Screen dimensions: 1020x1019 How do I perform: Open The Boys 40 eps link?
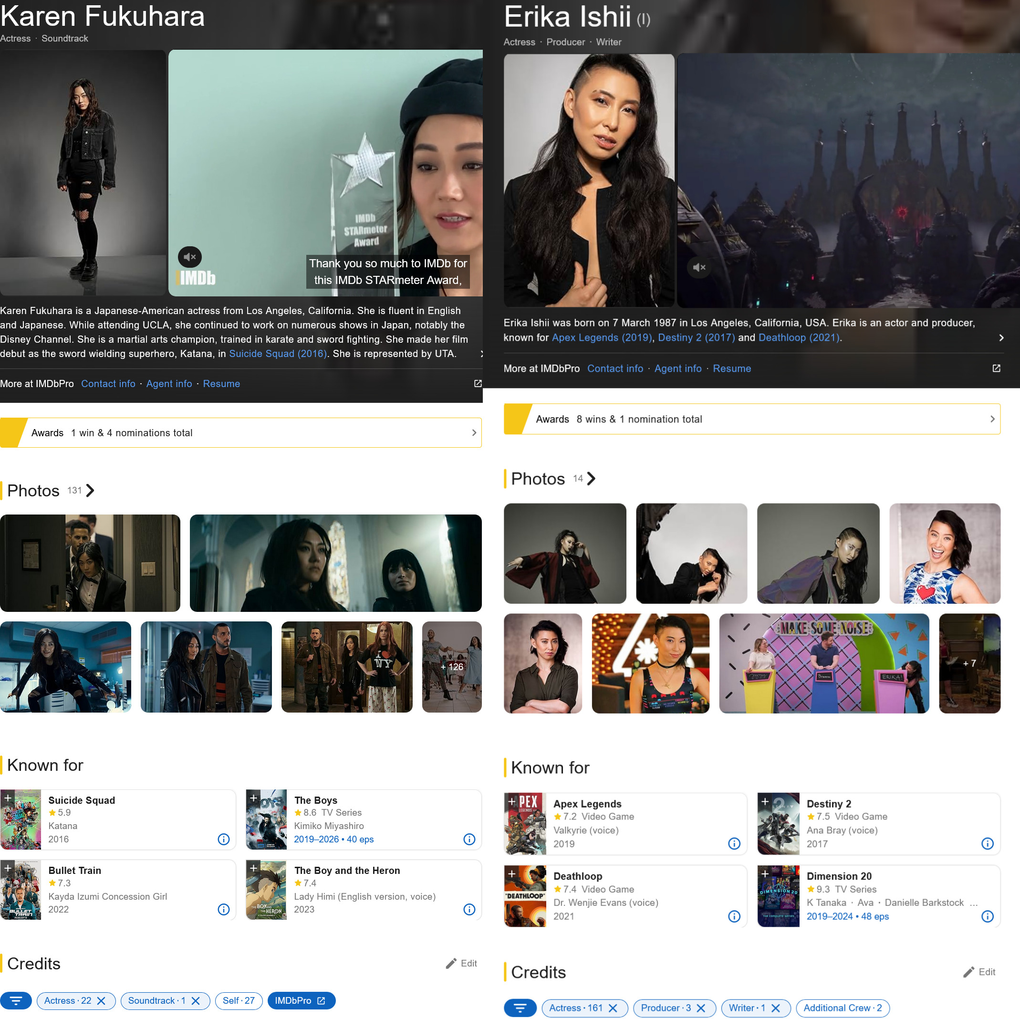click(333, 839)
